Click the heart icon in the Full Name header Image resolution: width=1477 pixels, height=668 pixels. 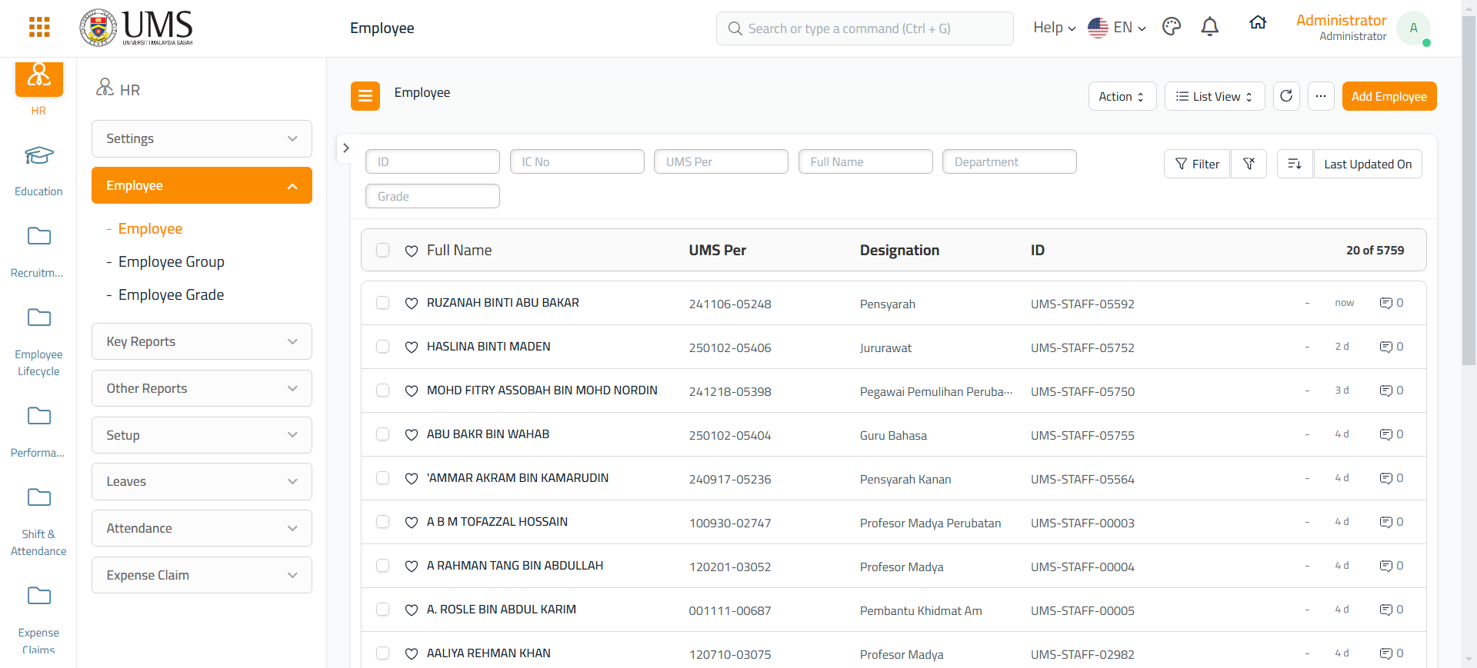pyautogui.click(x=412, y=251)
